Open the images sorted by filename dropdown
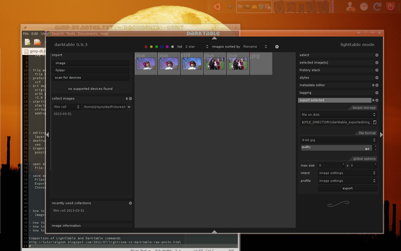Viewport: 401px width, 251px height. coord(255,47)
